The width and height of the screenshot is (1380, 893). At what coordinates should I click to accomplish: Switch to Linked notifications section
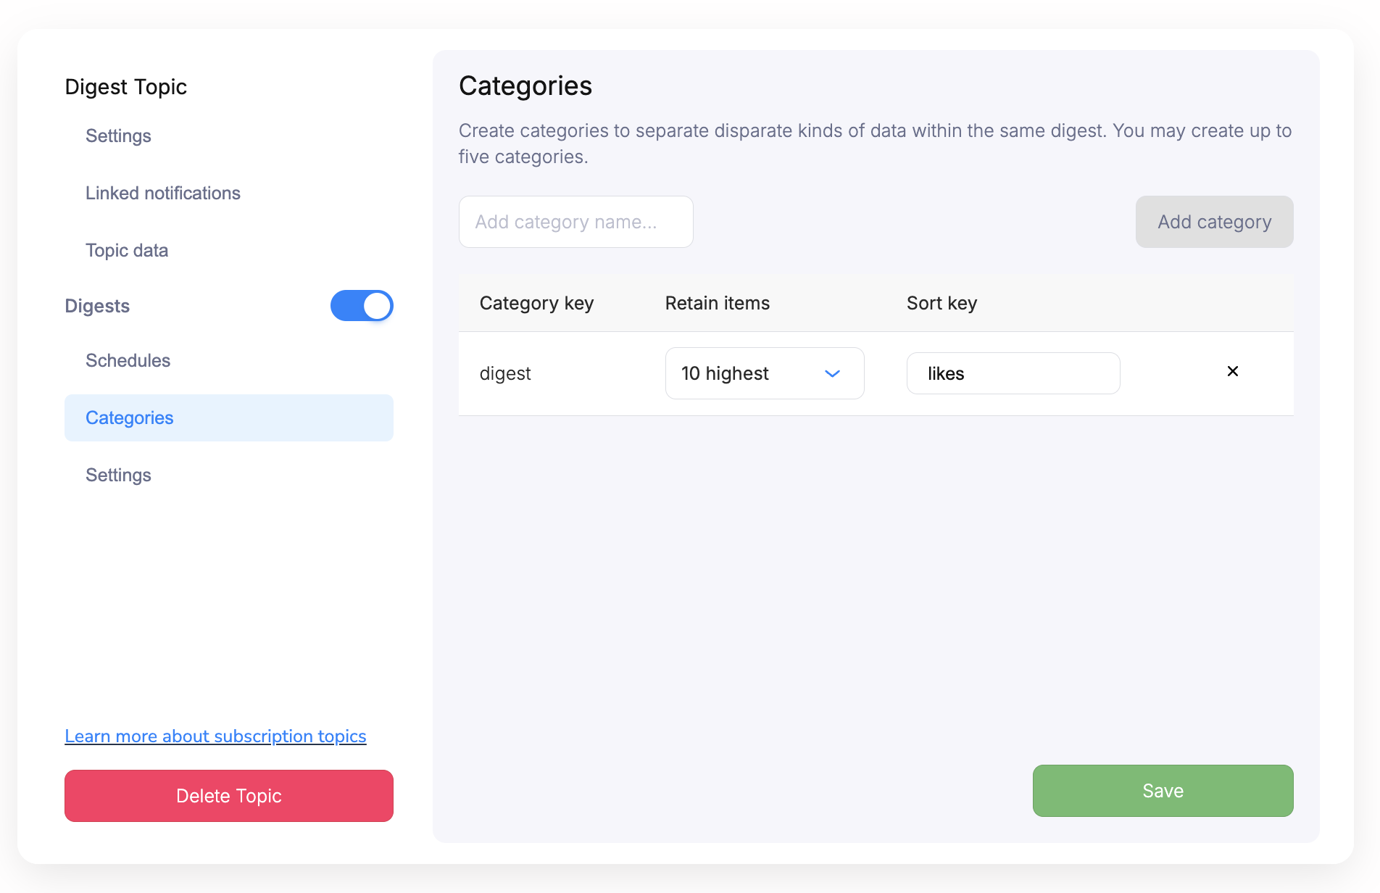(x=162, y=193)
